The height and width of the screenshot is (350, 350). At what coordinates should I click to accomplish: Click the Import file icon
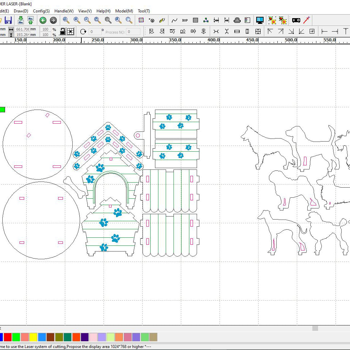click(21, 20)
